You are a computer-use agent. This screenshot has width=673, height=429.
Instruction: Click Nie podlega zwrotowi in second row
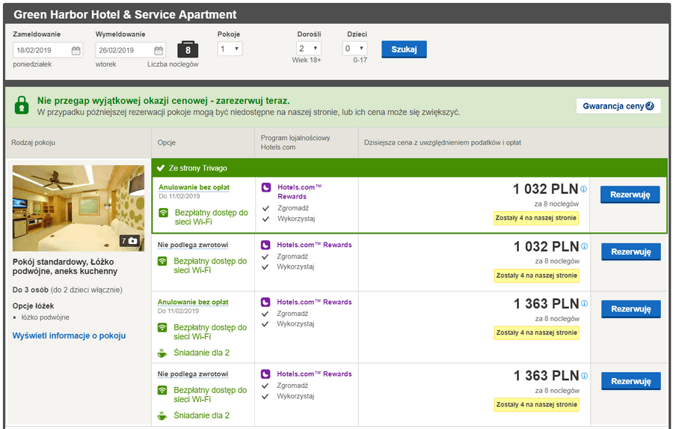pyautogui.click(x=193, y=245)
